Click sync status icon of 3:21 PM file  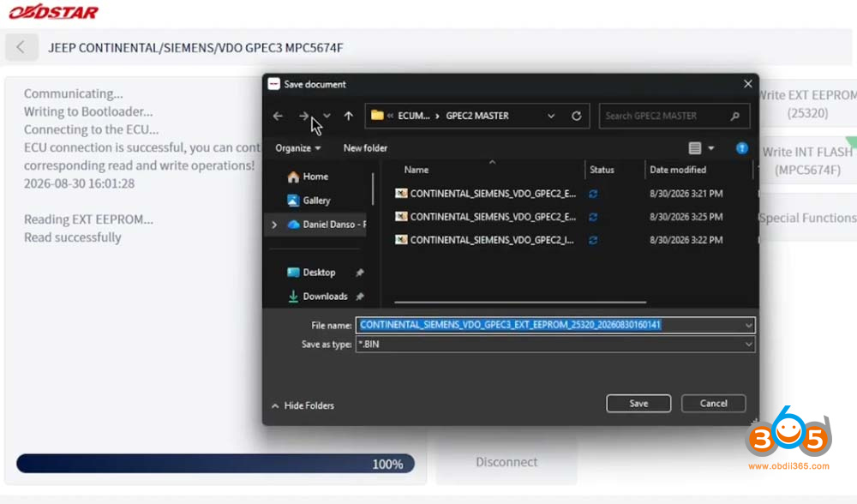[593, 194]
